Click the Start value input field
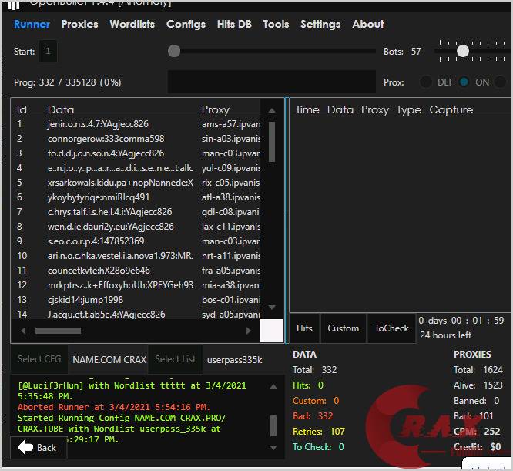 pyautogui.click(x=48, y=51)
